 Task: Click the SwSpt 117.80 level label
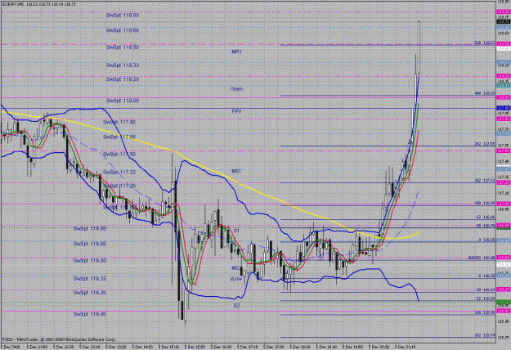(119, 122)
